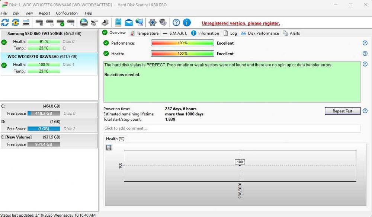372x217 pixels.
Task: Click the refresh icon with the warning sign
Action: point(15,23)
